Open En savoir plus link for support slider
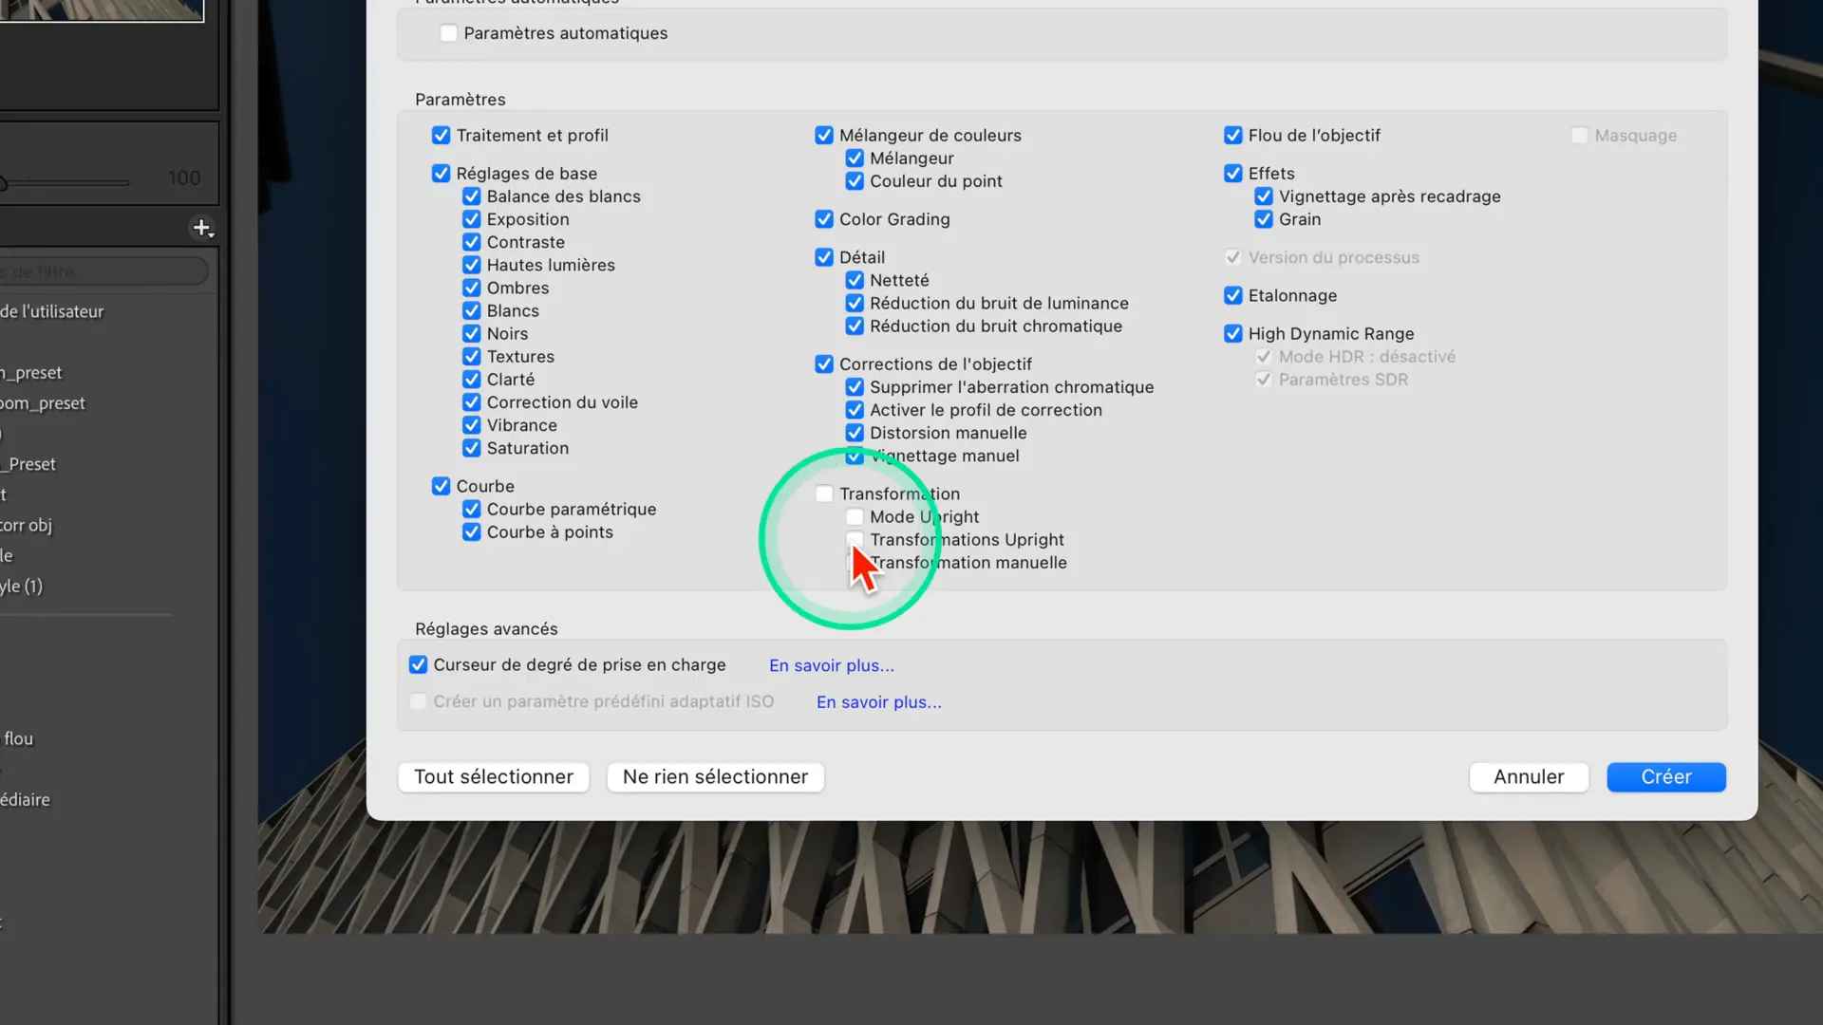This screenshot has height=1025, width=1823. (831, 666)
